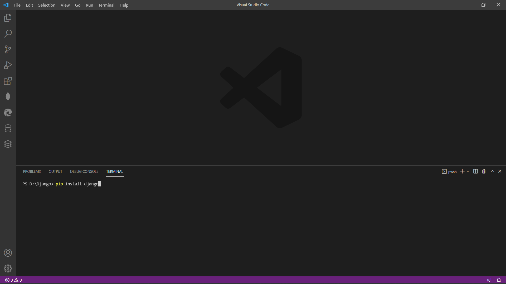This screenshot has height=284, width=506.
Task: Open the Search view in the sidebar
Action: (8, 34)
